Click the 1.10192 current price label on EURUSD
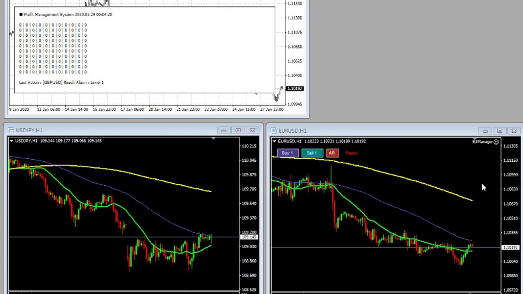 (511, 247)
